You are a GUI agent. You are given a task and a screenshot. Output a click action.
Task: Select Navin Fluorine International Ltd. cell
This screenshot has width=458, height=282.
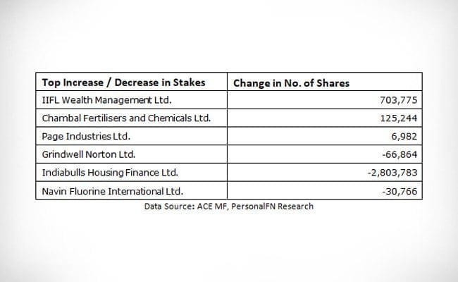(113, 191)
